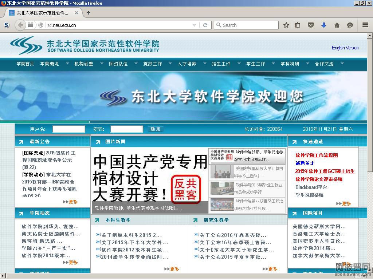Expand the arrow right after 学院概况
The width and height of the screenshot is (373, 279).
67,64
